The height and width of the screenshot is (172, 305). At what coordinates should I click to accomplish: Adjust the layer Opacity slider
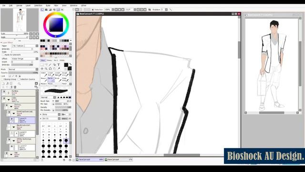(23, 73)
